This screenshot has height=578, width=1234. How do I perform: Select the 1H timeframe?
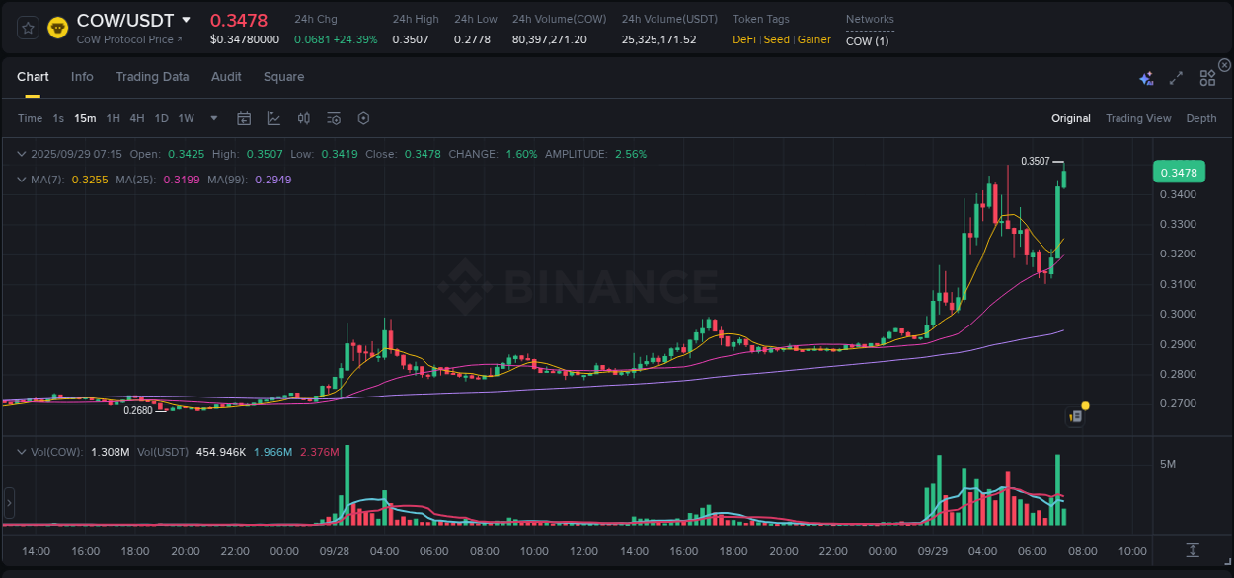(113, 118)
